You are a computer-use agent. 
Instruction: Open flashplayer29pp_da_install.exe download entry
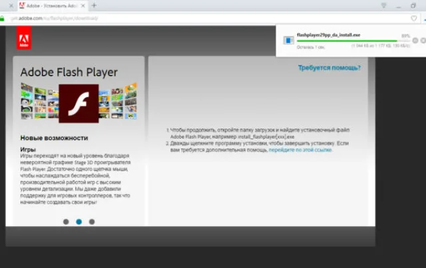328,35
